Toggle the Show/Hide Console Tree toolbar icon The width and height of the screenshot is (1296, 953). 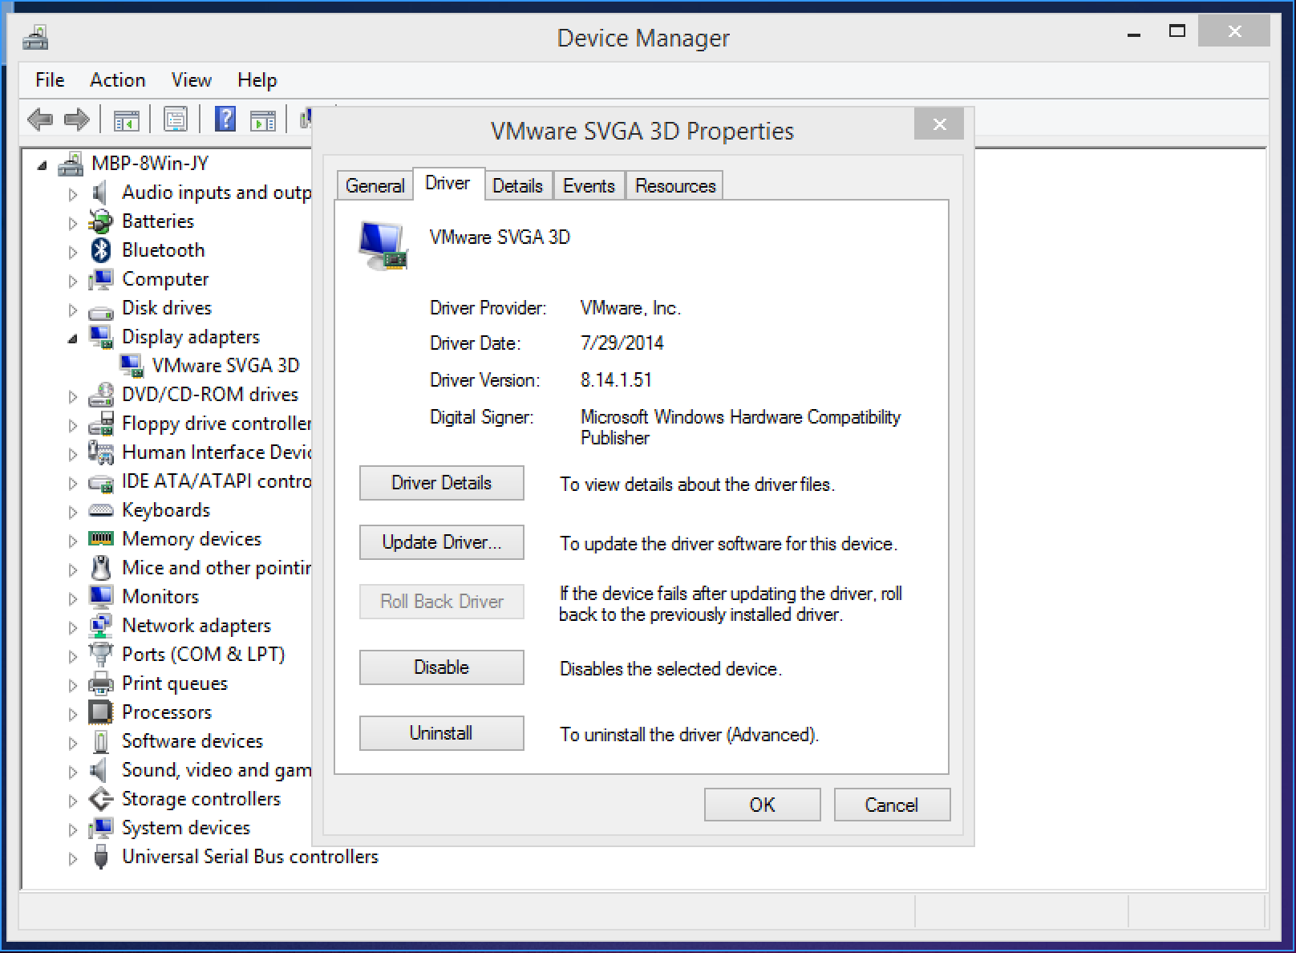point(126,120)
